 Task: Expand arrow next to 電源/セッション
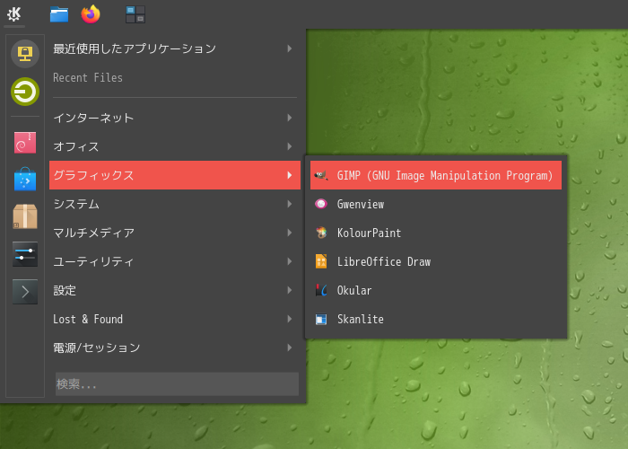(x=289, y=348)
